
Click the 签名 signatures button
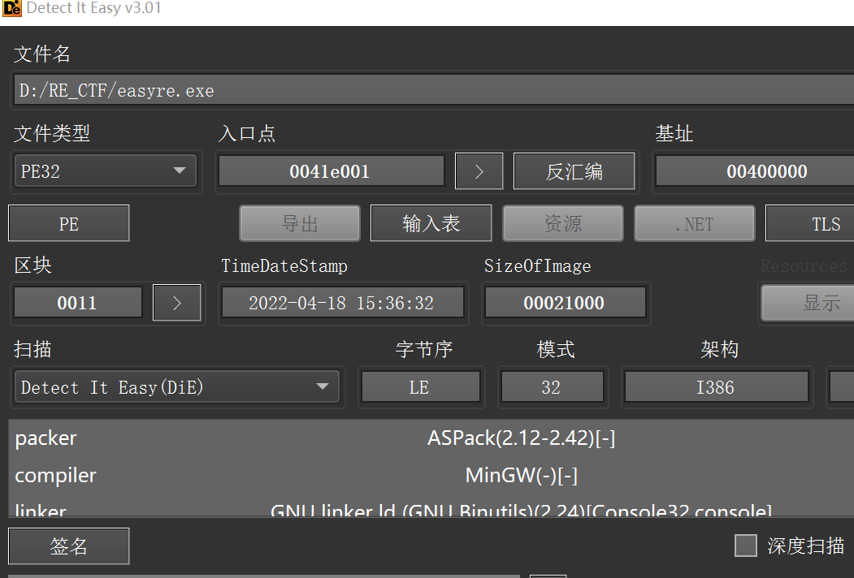(68, 546)
